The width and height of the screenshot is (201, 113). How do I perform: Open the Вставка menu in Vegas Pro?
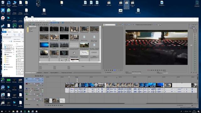[36, 21]
